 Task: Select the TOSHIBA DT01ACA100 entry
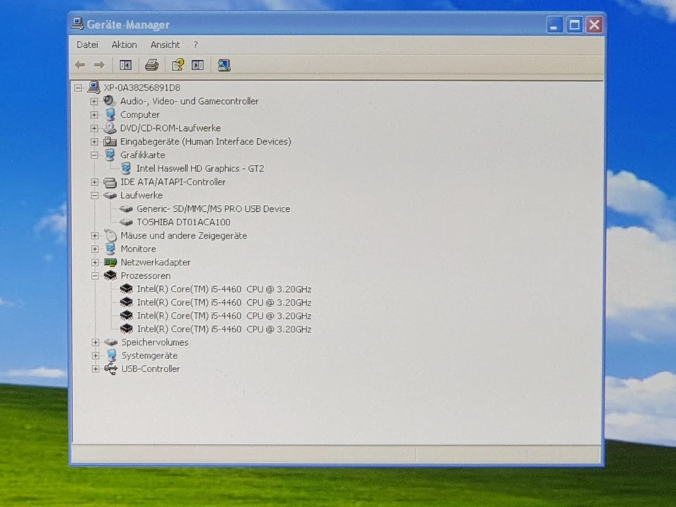coord(184,222)
